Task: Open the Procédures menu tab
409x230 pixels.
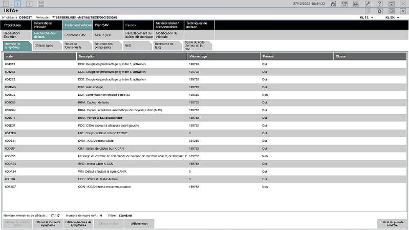Action: coord(16,25)
